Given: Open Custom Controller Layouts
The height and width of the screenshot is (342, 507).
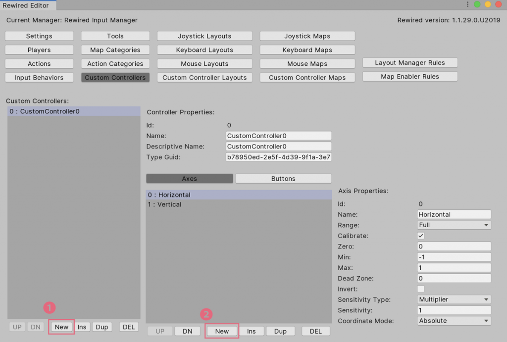Looking at the screenshot, I should [x=204, y=78].
